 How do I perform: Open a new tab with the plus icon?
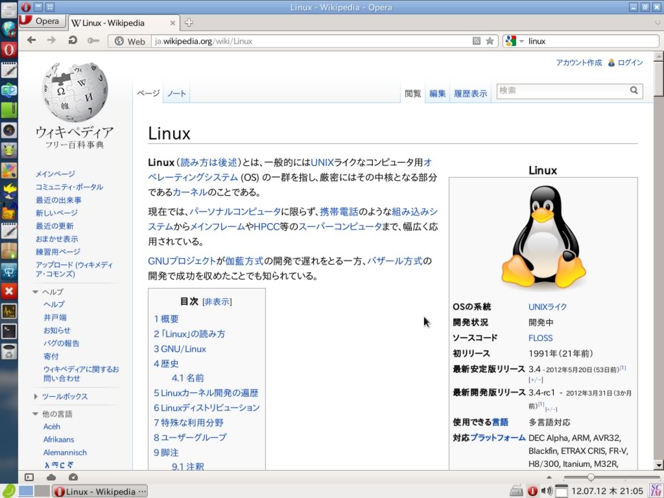(189, 23)
